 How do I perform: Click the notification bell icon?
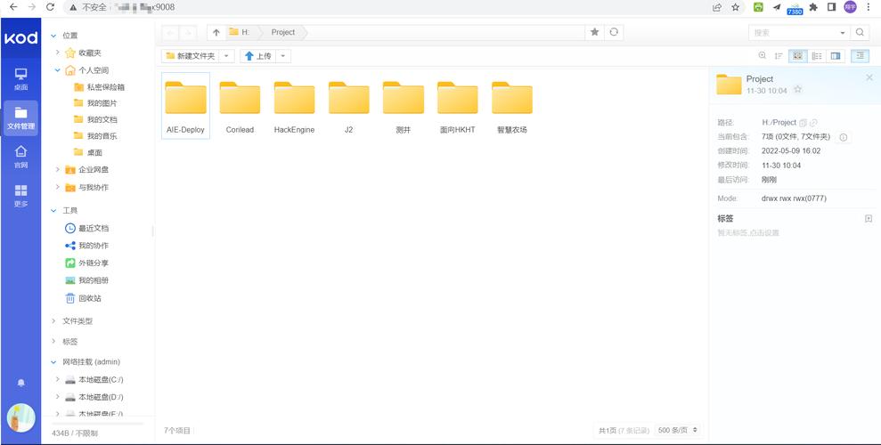(x=20, y=383)
